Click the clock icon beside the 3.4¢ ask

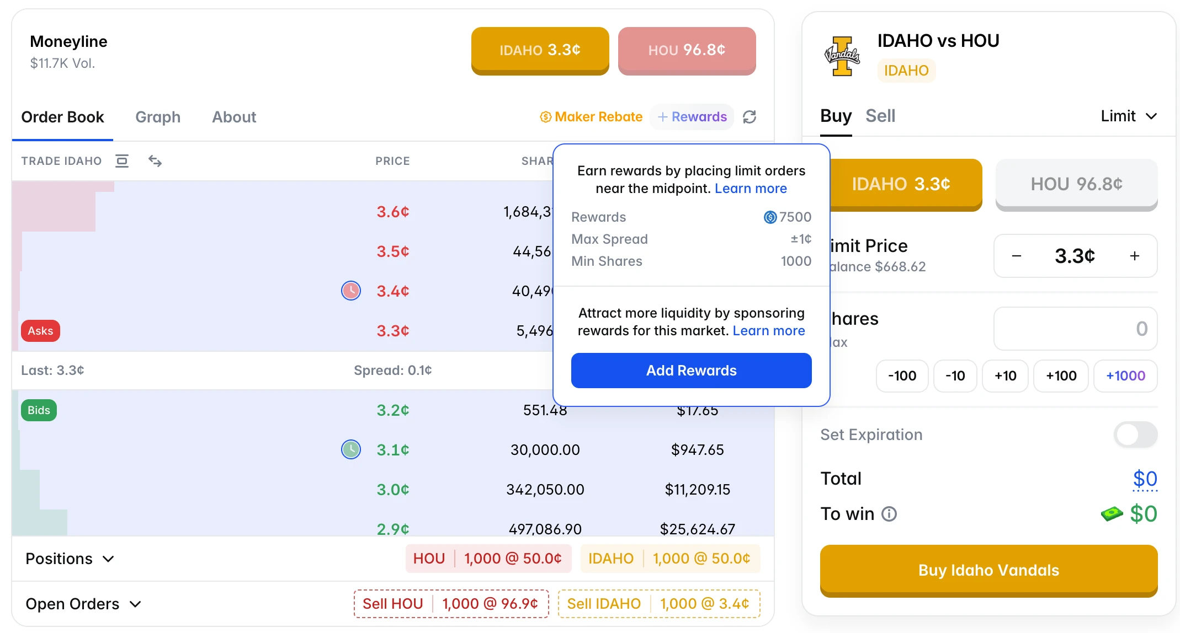pyautogui.click(x=351, y=291)
